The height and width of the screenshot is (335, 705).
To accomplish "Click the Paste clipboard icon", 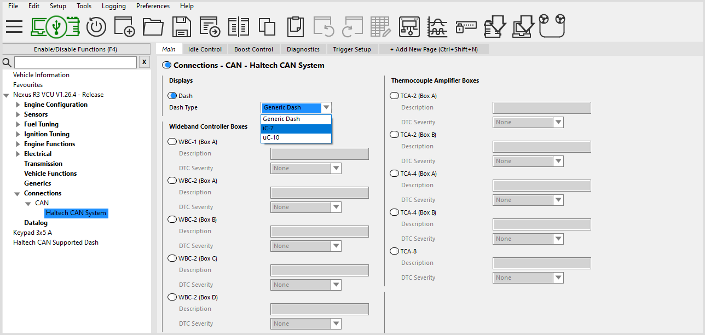I will click(x=295, y=26).
